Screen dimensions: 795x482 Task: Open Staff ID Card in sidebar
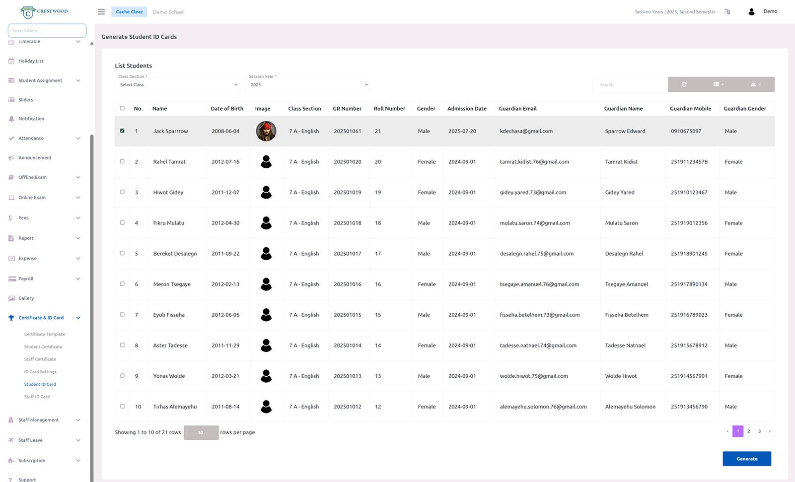pos(37,397)
